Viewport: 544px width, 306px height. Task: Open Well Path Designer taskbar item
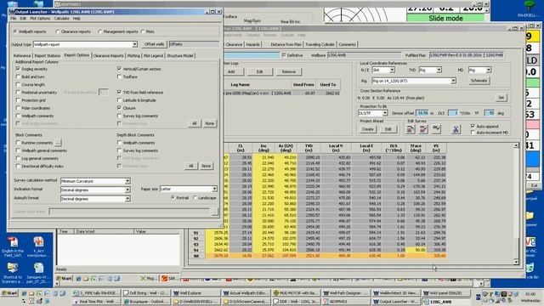tap(345, 293)
